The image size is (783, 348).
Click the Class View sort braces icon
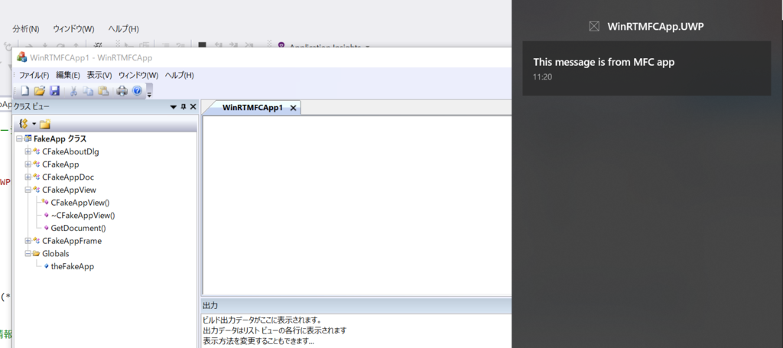pos(23,124)
